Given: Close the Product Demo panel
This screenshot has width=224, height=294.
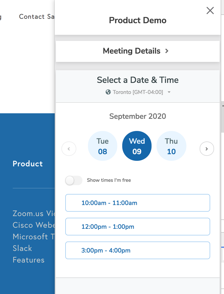Looking at the screenshot, I should [210, 11].
